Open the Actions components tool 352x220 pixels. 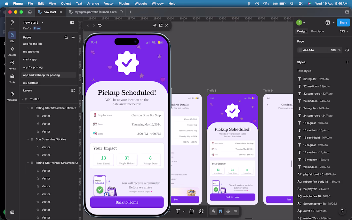tap(201, 211)
